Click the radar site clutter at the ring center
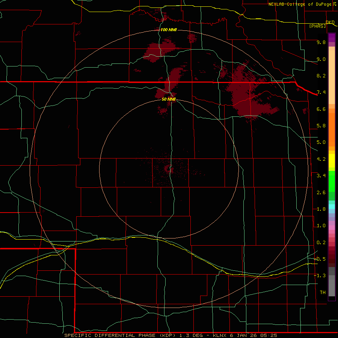 pos(168,169)
